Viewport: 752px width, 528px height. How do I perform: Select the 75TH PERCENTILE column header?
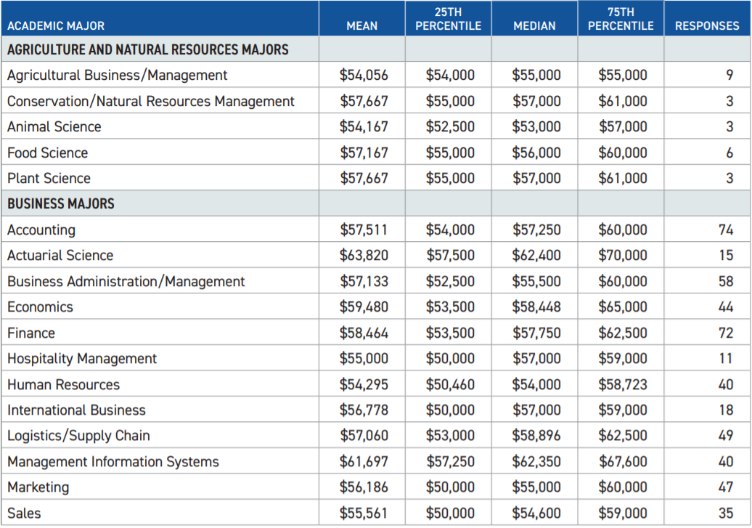coord(621,19)
